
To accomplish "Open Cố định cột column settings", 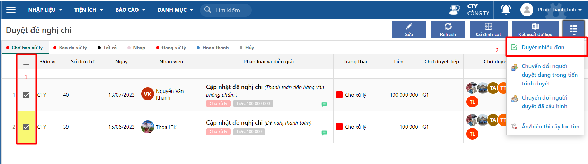I will coord(488,29).
